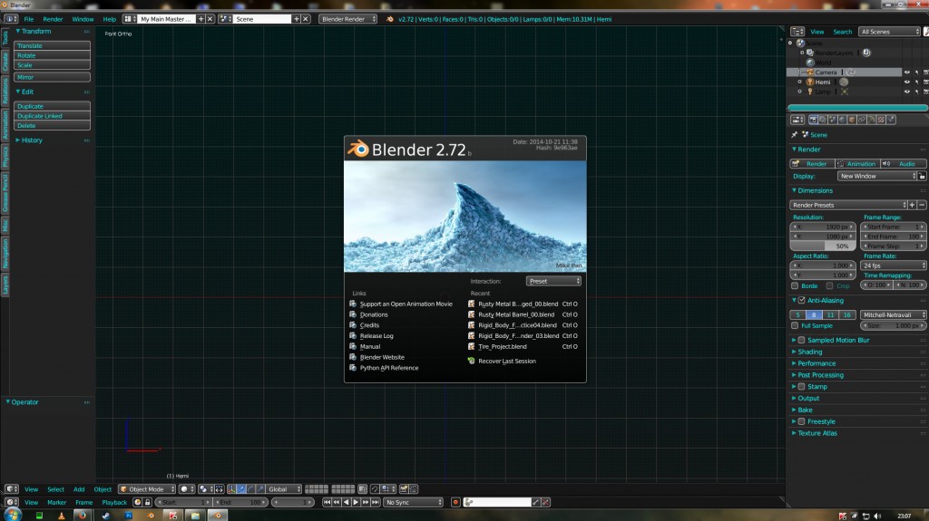Viewport: 929px width, 521px height.
Task: Adjust the 50% resolution percentage slider
Action: tap(823, 246)
